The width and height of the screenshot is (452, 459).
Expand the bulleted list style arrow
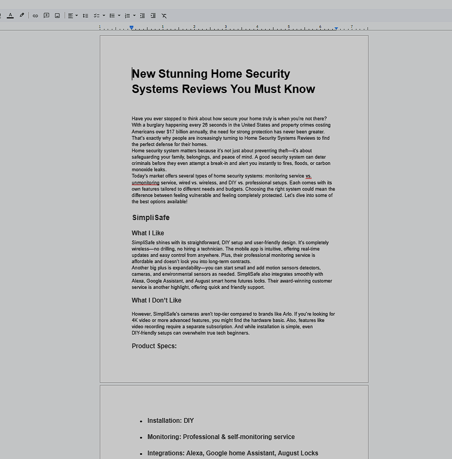click(119, 16)
